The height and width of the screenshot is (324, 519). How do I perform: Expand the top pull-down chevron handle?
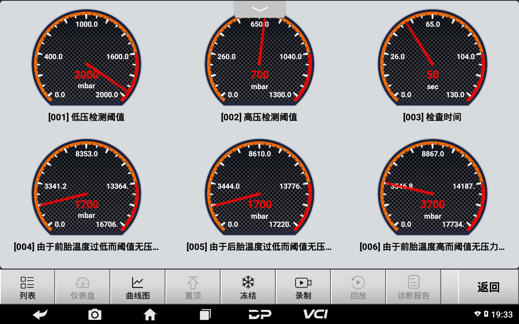point(259,9)
